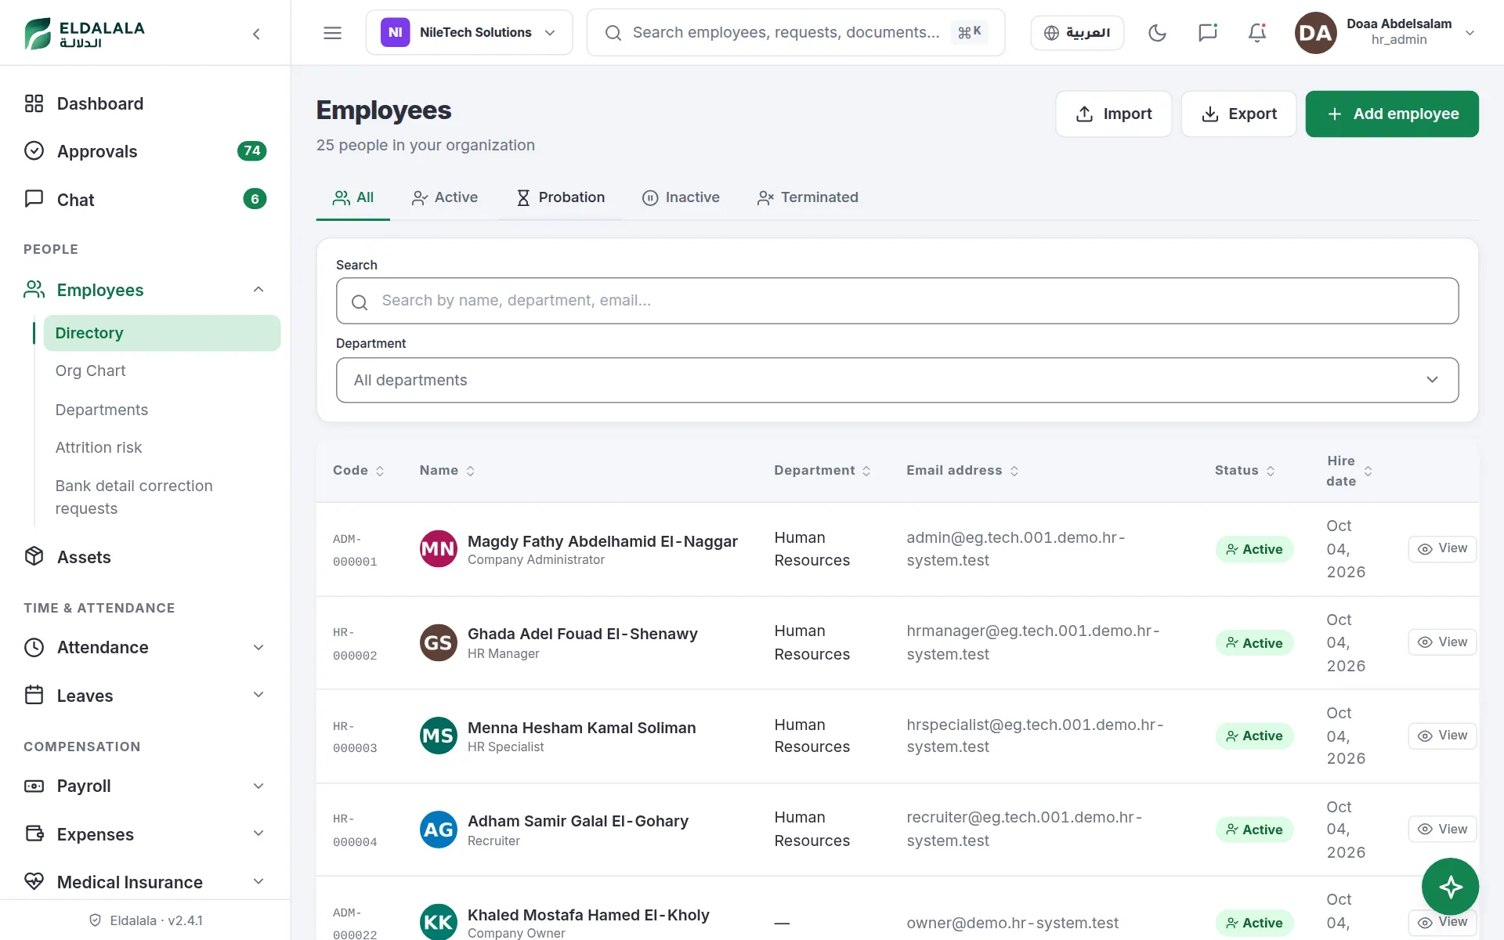Open Chat in the sidebar
This screenshot has width=1504, height=940.
(x=145, y=200)
